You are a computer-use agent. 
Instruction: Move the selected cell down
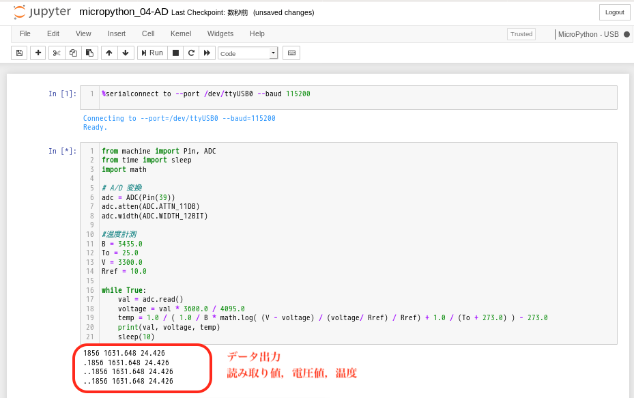[126, 53]
